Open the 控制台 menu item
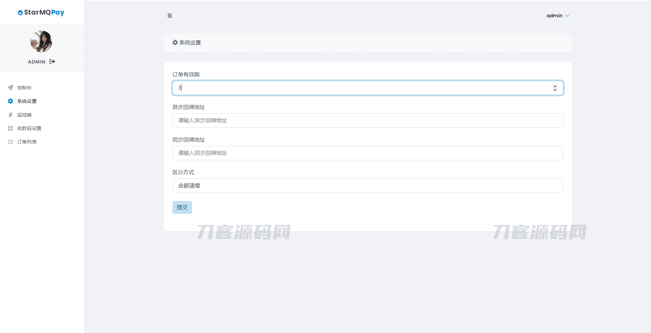 (24, 88)
